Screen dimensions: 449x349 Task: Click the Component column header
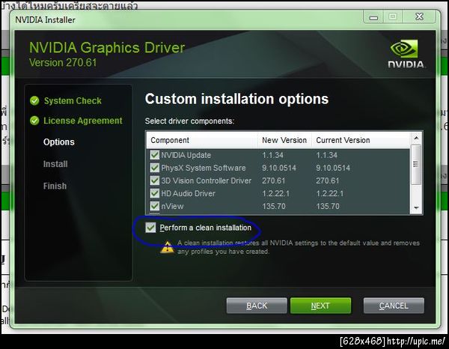(202, 140)
